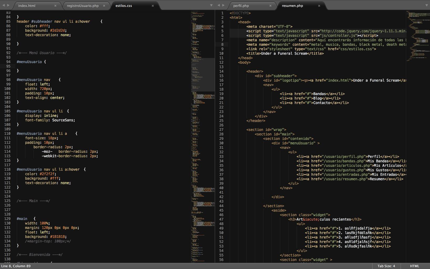The image size is (430, 269).
Task: Close the estilos.css tab
Action: (153, 6)
